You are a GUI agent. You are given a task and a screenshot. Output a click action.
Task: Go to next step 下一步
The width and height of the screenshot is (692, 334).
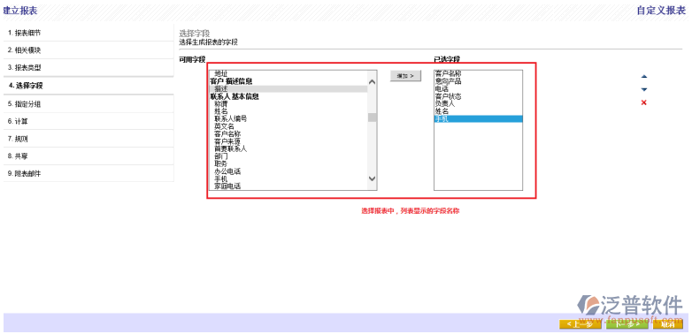point(627,324)
